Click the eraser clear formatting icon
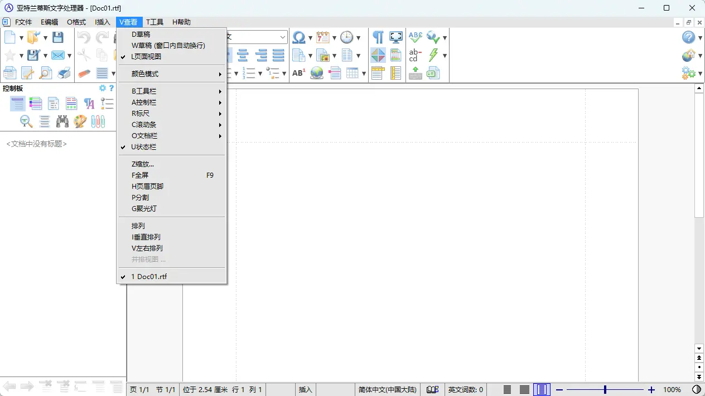 [84, 73]
